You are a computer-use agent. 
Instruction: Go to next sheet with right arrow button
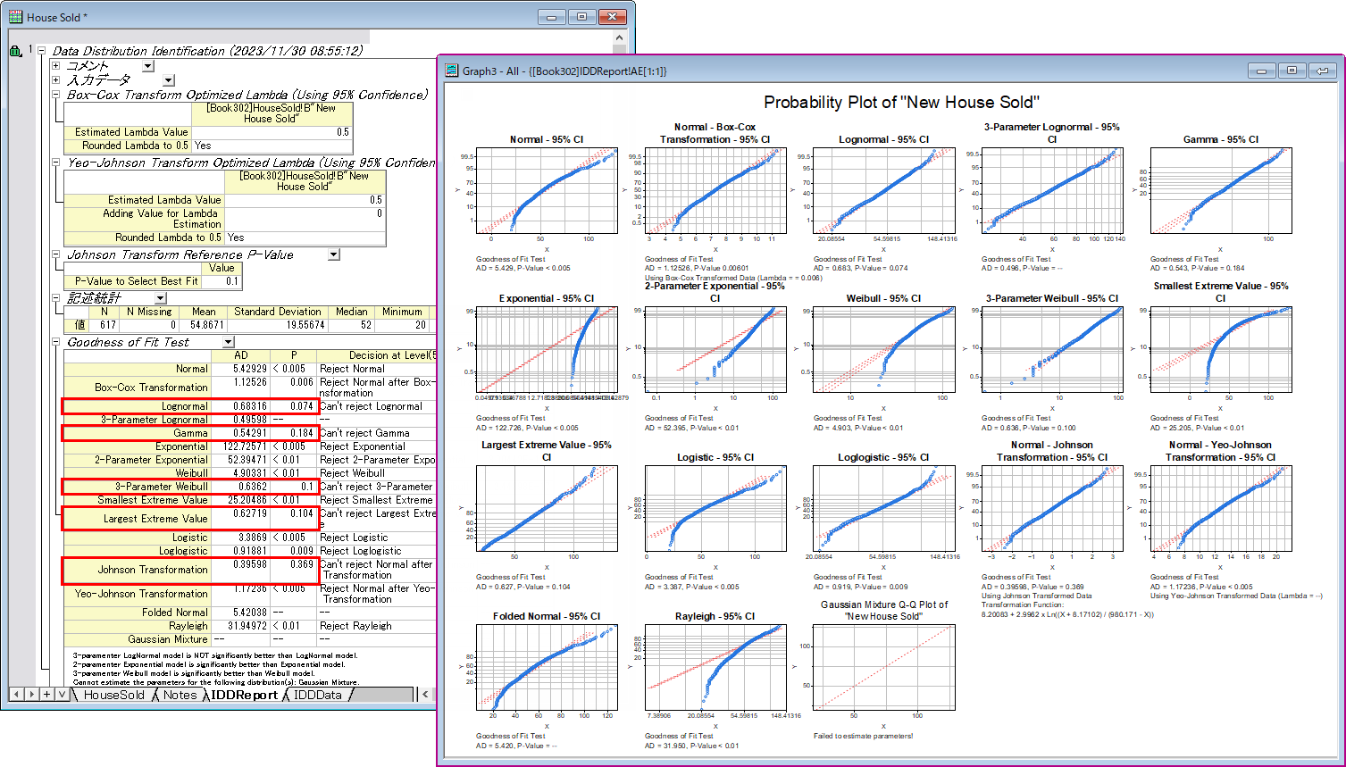pos(31,694)
